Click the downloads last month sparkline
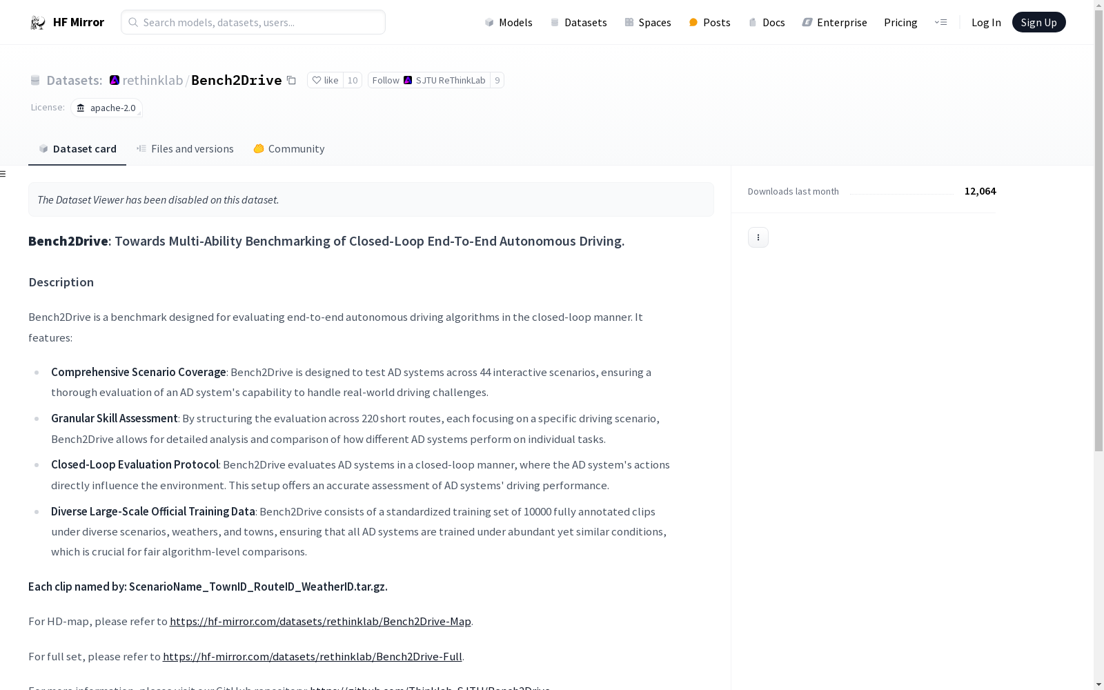 (902, 192)
